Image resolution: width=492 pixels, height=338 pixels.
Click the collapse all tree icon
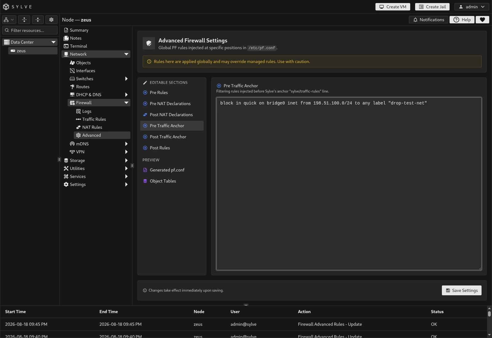38,20
